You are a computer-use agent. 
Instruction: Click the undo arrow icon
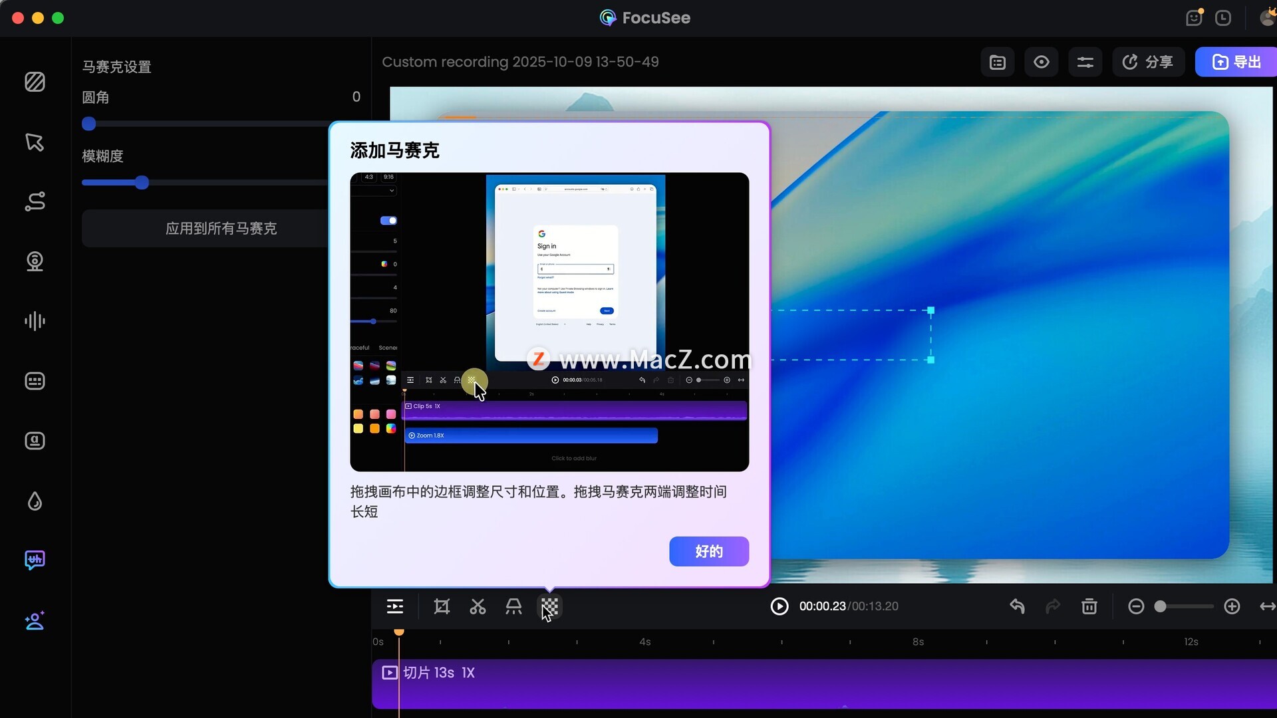pyautogui.click(x=1017, y=606)
